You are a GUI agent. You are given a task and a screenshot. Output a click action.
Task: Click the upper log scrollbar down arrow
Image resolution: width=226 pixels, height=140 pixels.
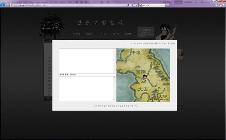[x=115, y=72]
